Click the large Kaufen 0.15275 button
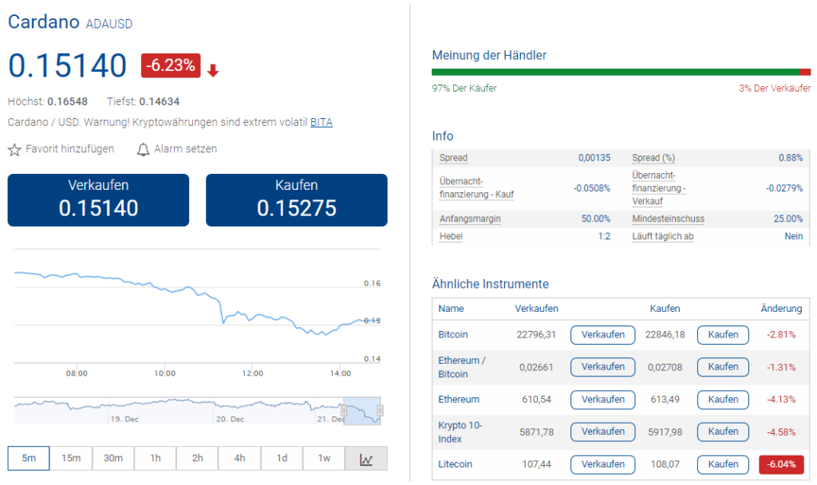Screen dimensions: 817x485 (x=297, y=200)
